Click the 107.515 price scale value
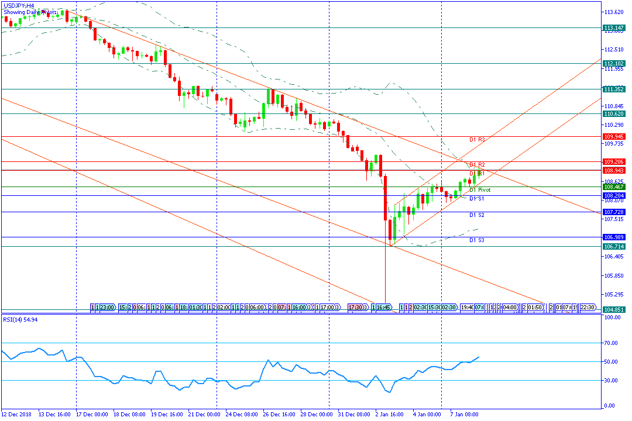This screenshot has height=421, width=632. pos(614,219)
